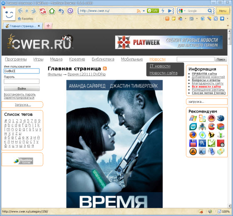This screenshot has width=233, height=216.
Task: Open history with the purple clock icon
Action: [x=70, y=11]
